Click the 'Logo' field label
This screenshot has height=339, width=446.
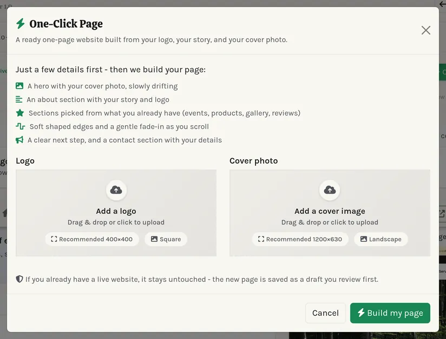[x=25, y=160]
